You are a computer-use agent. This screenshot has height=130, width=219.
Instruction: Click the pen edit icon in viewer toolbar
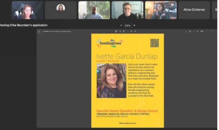point(186,31)
